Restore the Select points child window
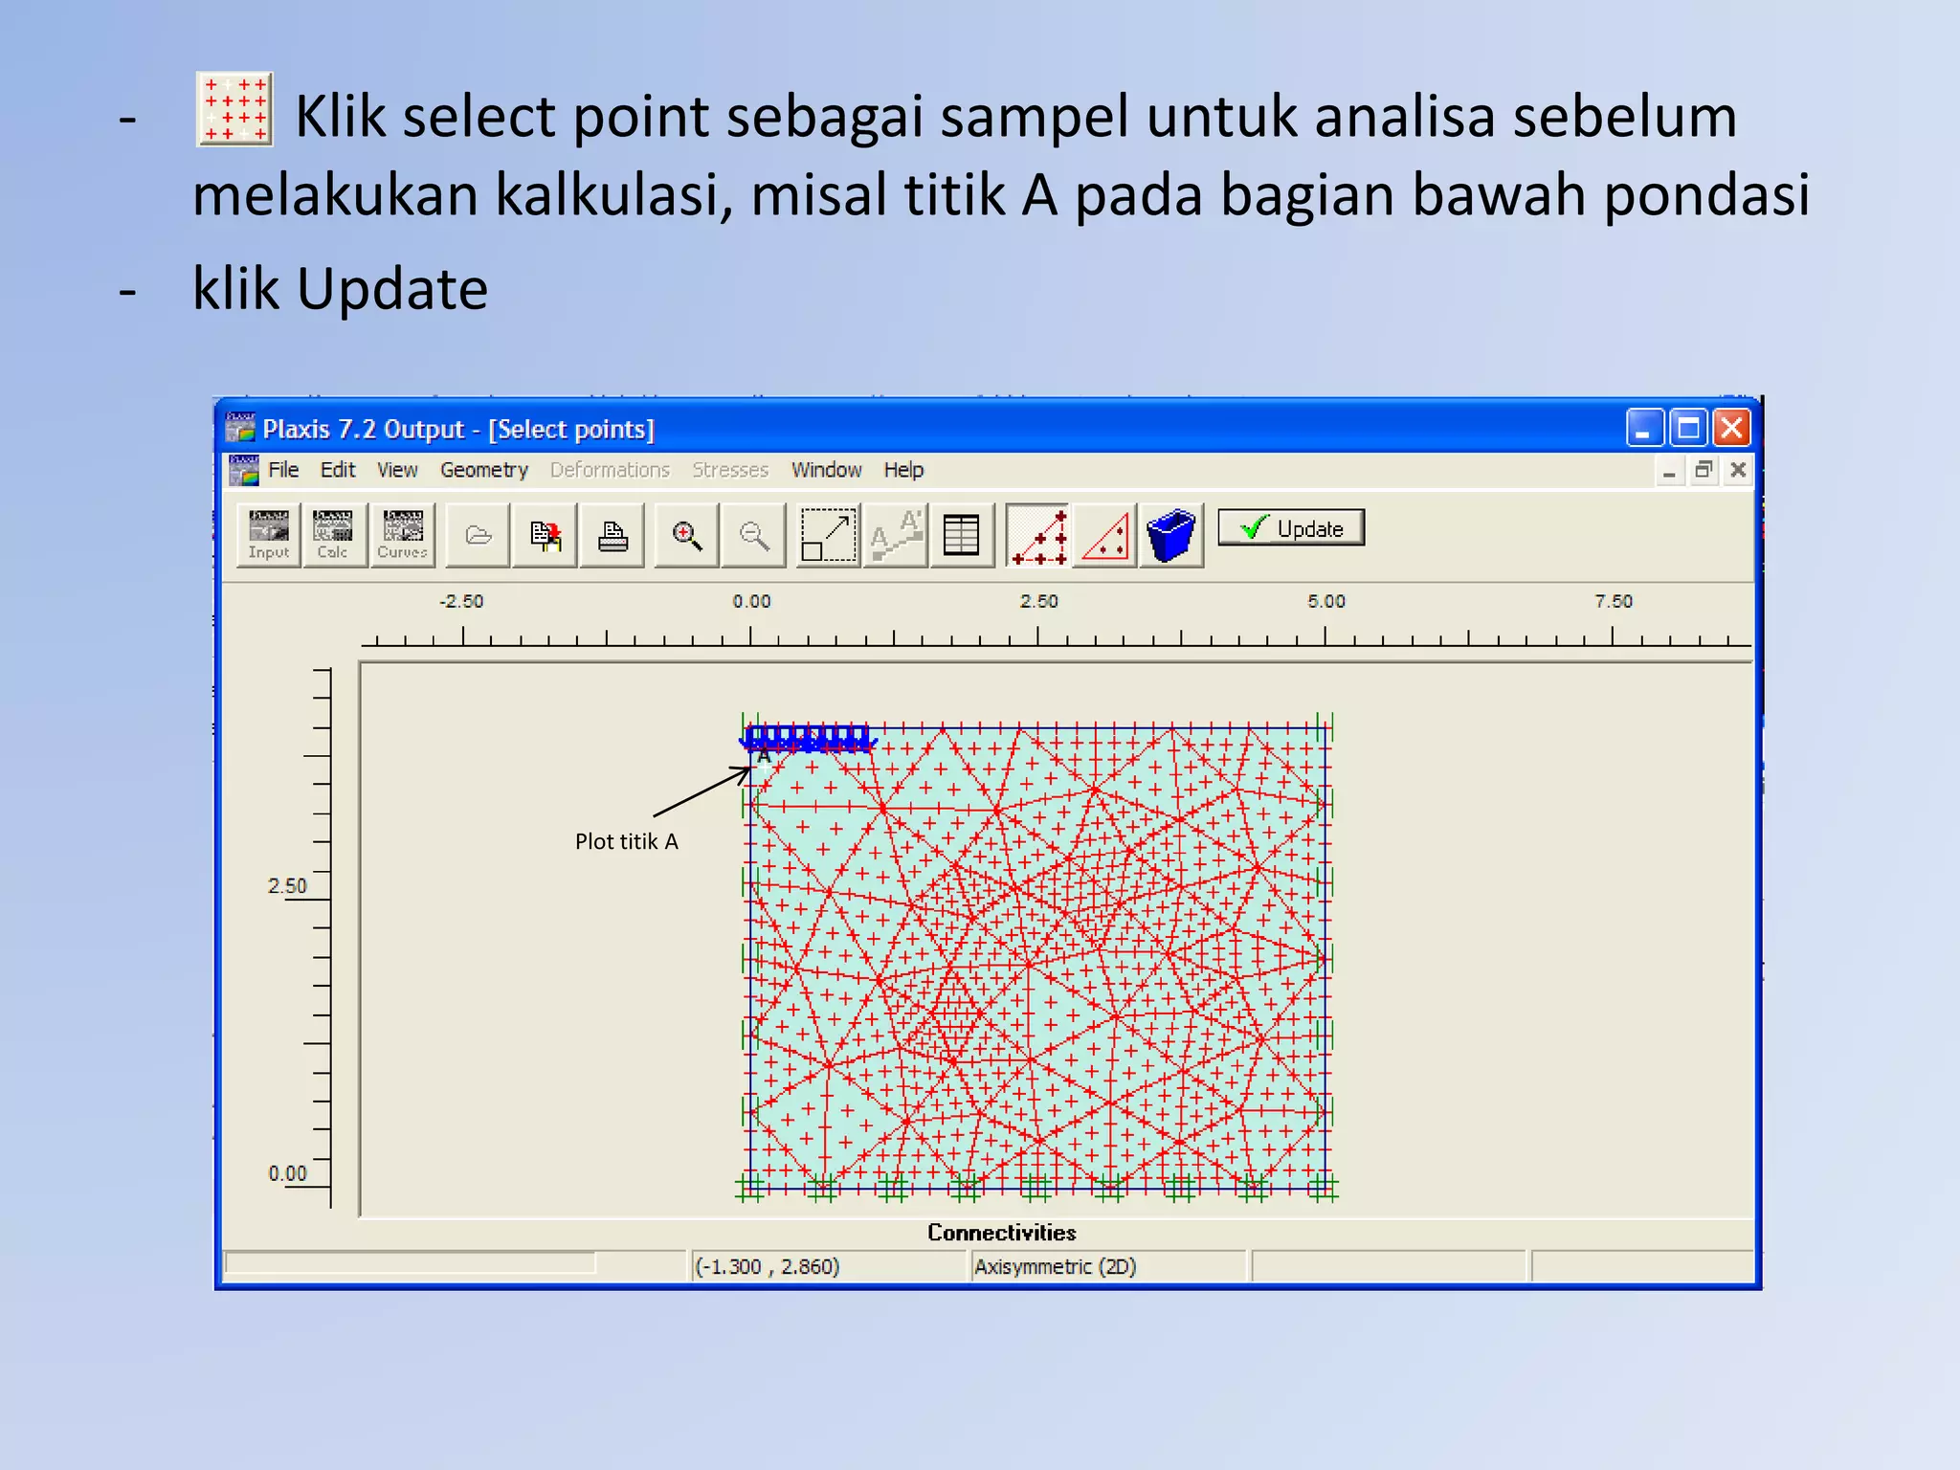Screen dimensions: 1960x1470 [x=1704, y=470]
